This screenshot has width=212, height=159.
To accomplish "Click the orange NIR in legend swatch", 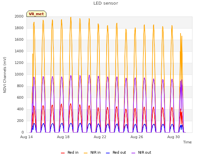I will point(85,153).
